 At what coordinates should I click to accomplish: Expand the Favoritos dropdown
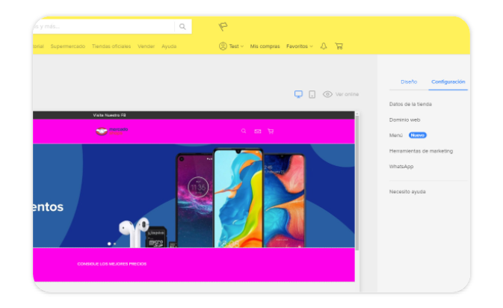point(299,46)
